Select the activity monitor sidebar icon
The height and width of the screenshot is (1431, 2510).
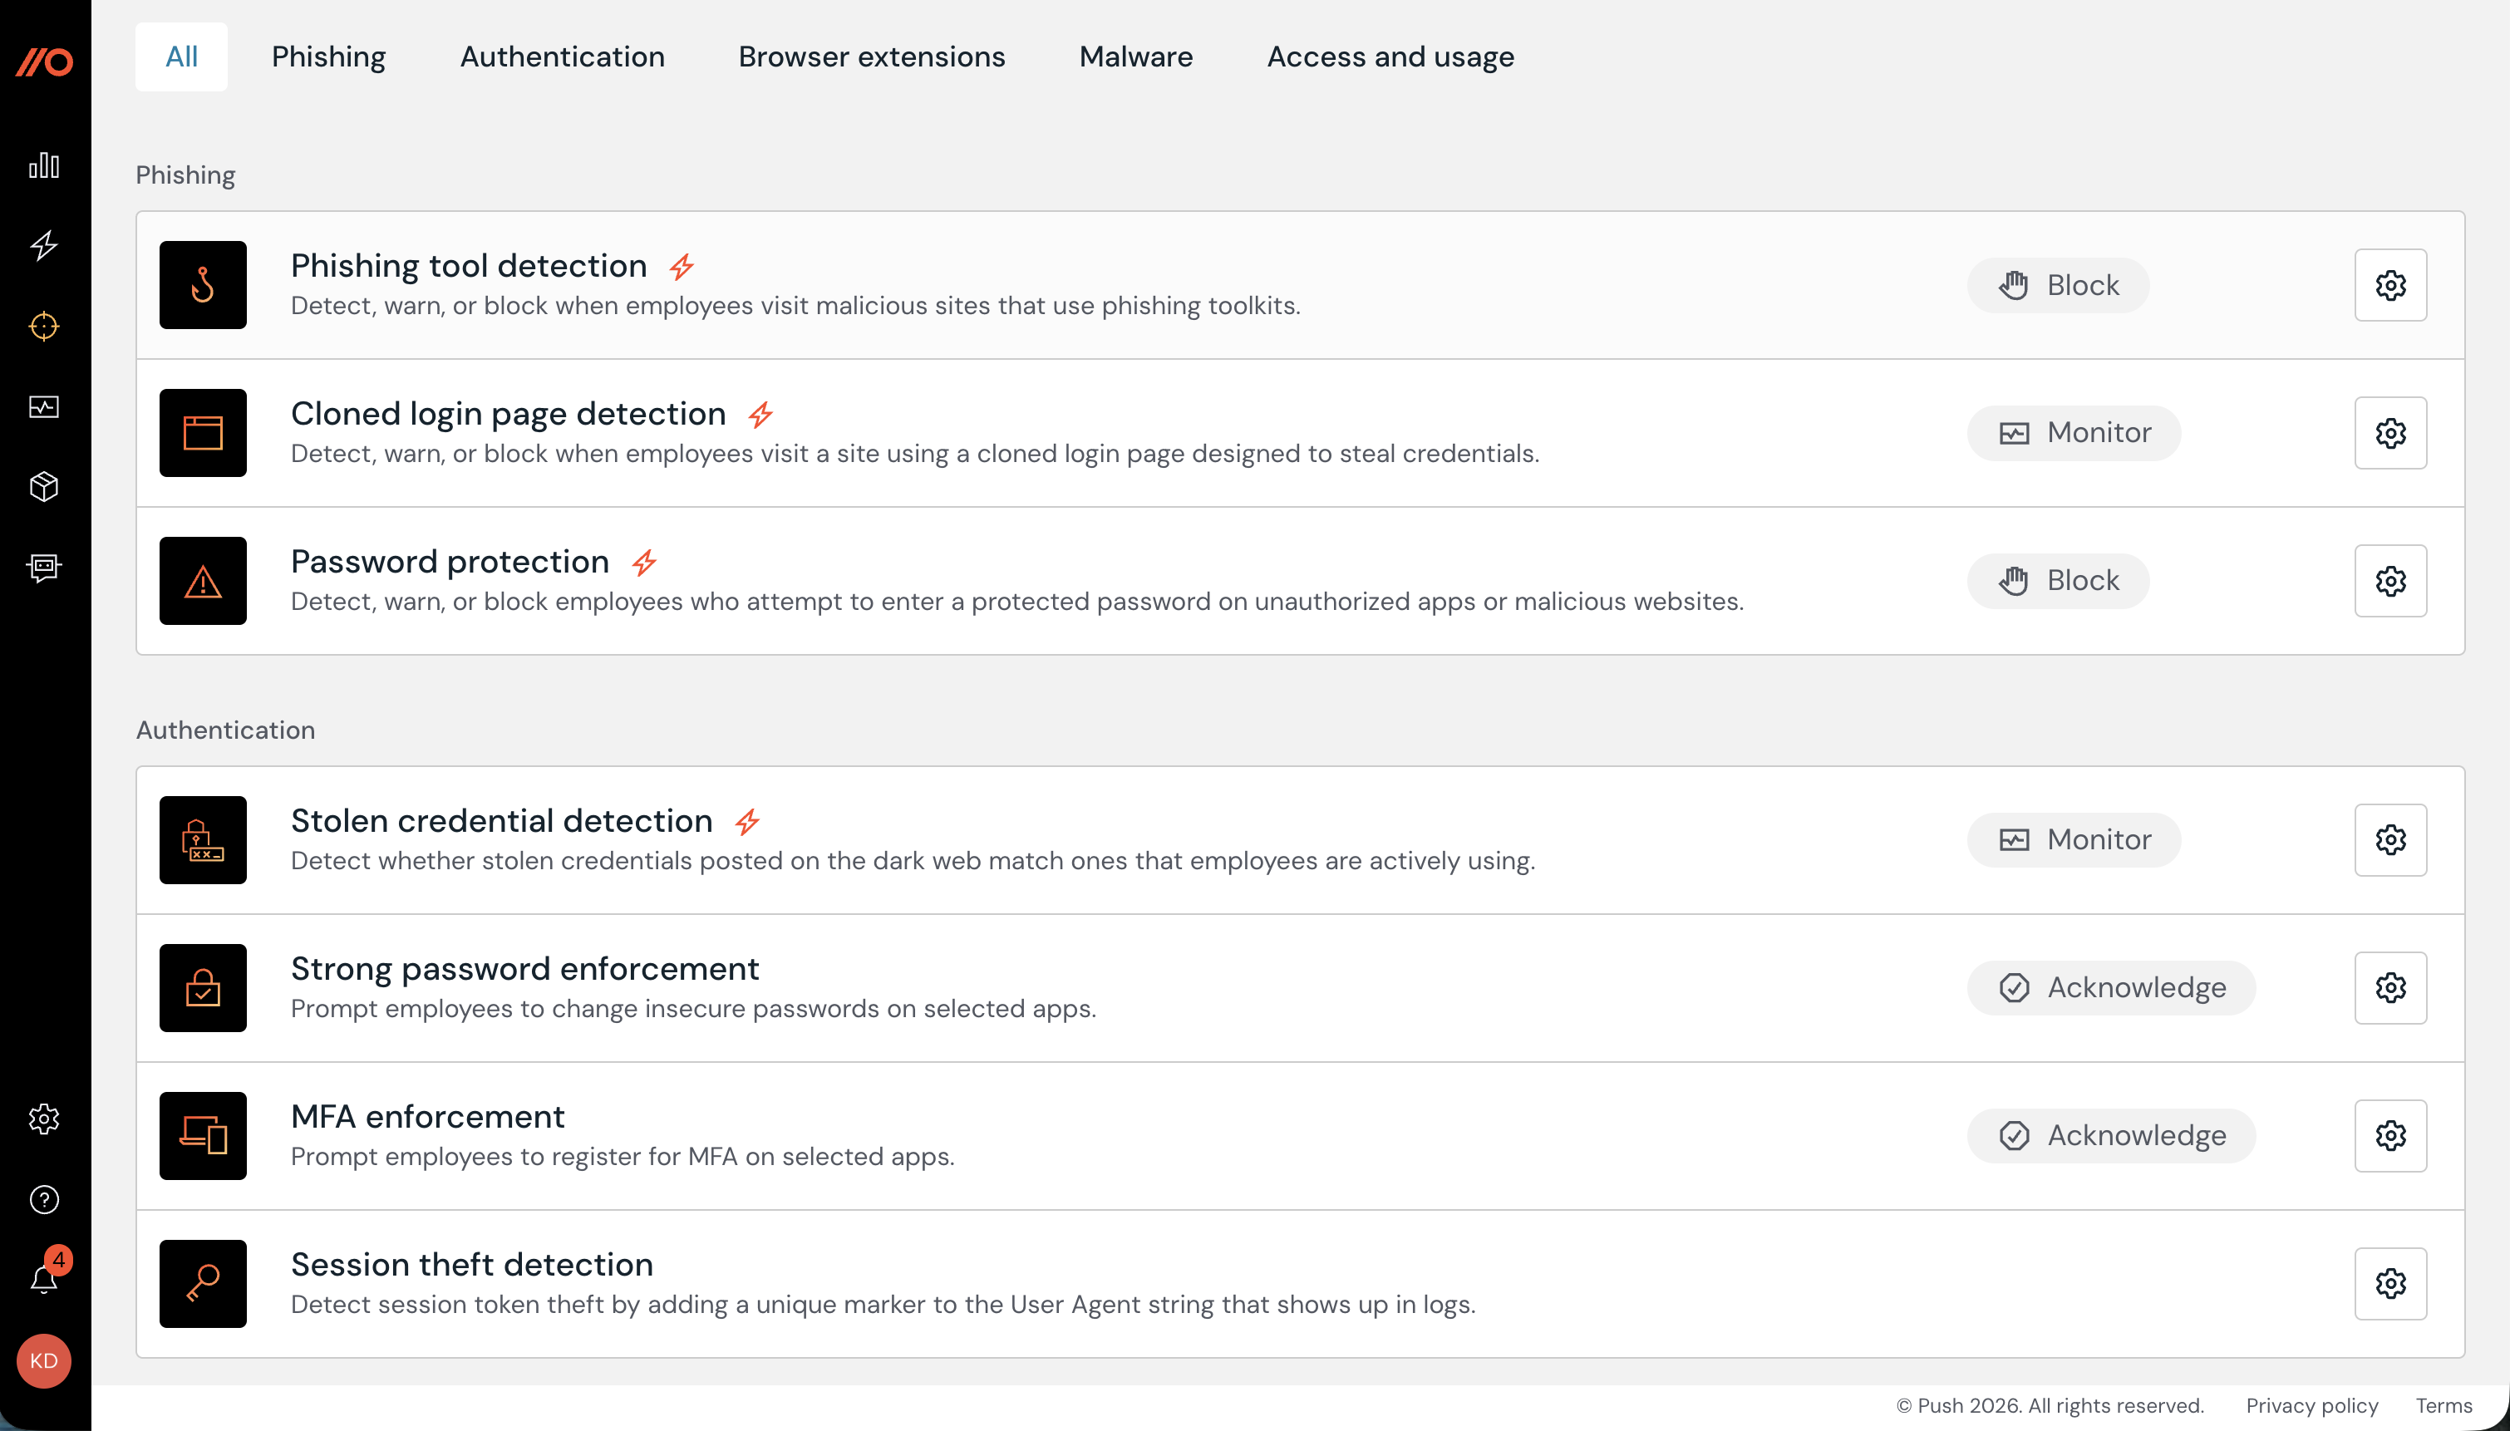[44, 406]
